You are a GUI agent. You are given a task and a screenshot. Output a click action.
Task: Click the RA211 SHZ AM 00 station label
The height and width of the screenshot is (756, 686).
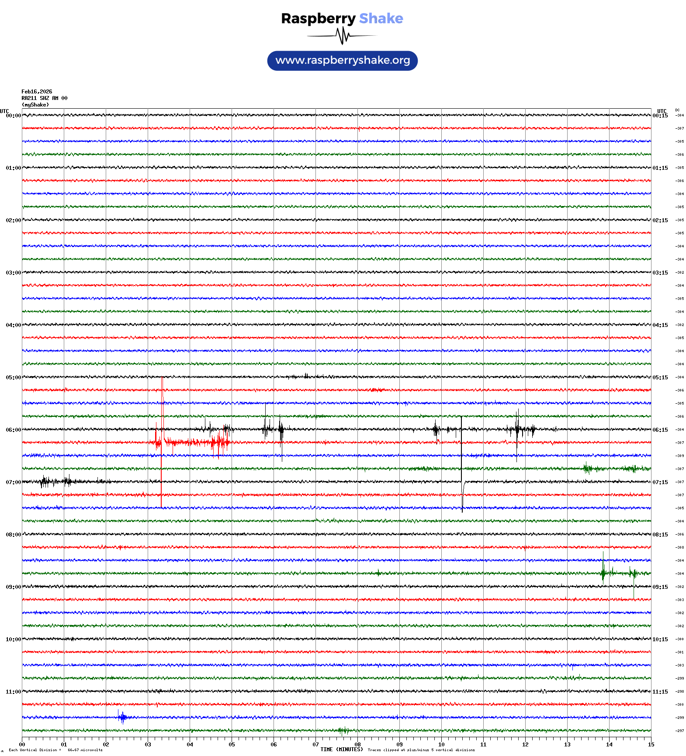pos(44,98)
